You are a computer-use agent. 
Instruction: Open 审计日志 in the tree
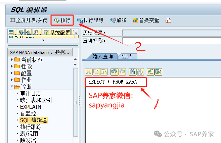(x=31, y=93)
